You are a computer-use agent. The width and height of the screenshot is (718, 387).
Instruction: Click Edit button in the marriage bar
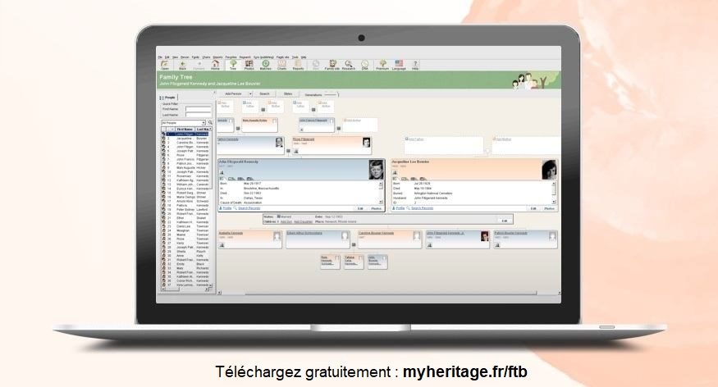(x=504, y=221)
